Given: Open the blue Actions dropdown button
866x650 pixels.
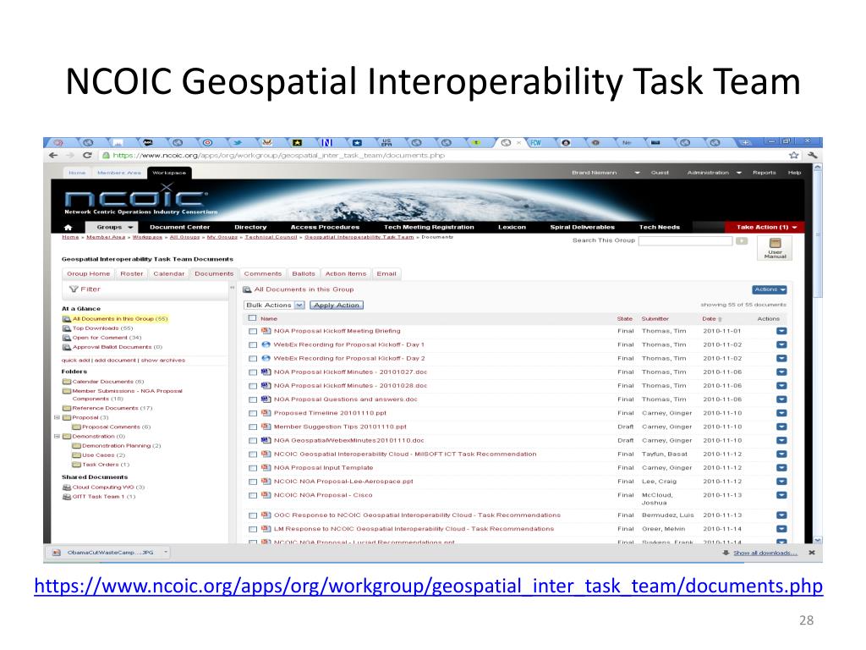Looking at the screenshot, I should tap(770, 289).
